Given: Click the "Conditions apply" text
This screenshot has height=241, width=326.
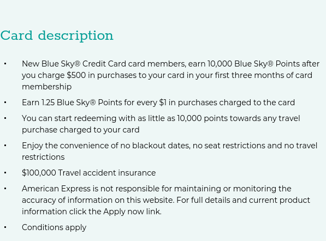Looking at the screenshot, I should pos(54,227).
